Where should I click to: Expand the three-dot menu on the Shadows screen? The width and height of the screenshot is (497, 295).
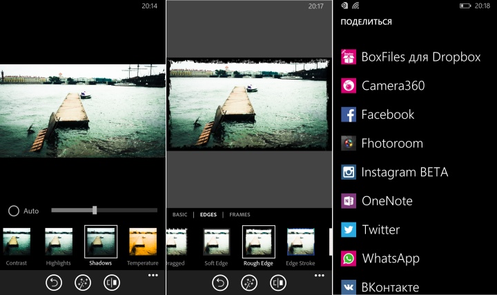[x=153, y=276]
